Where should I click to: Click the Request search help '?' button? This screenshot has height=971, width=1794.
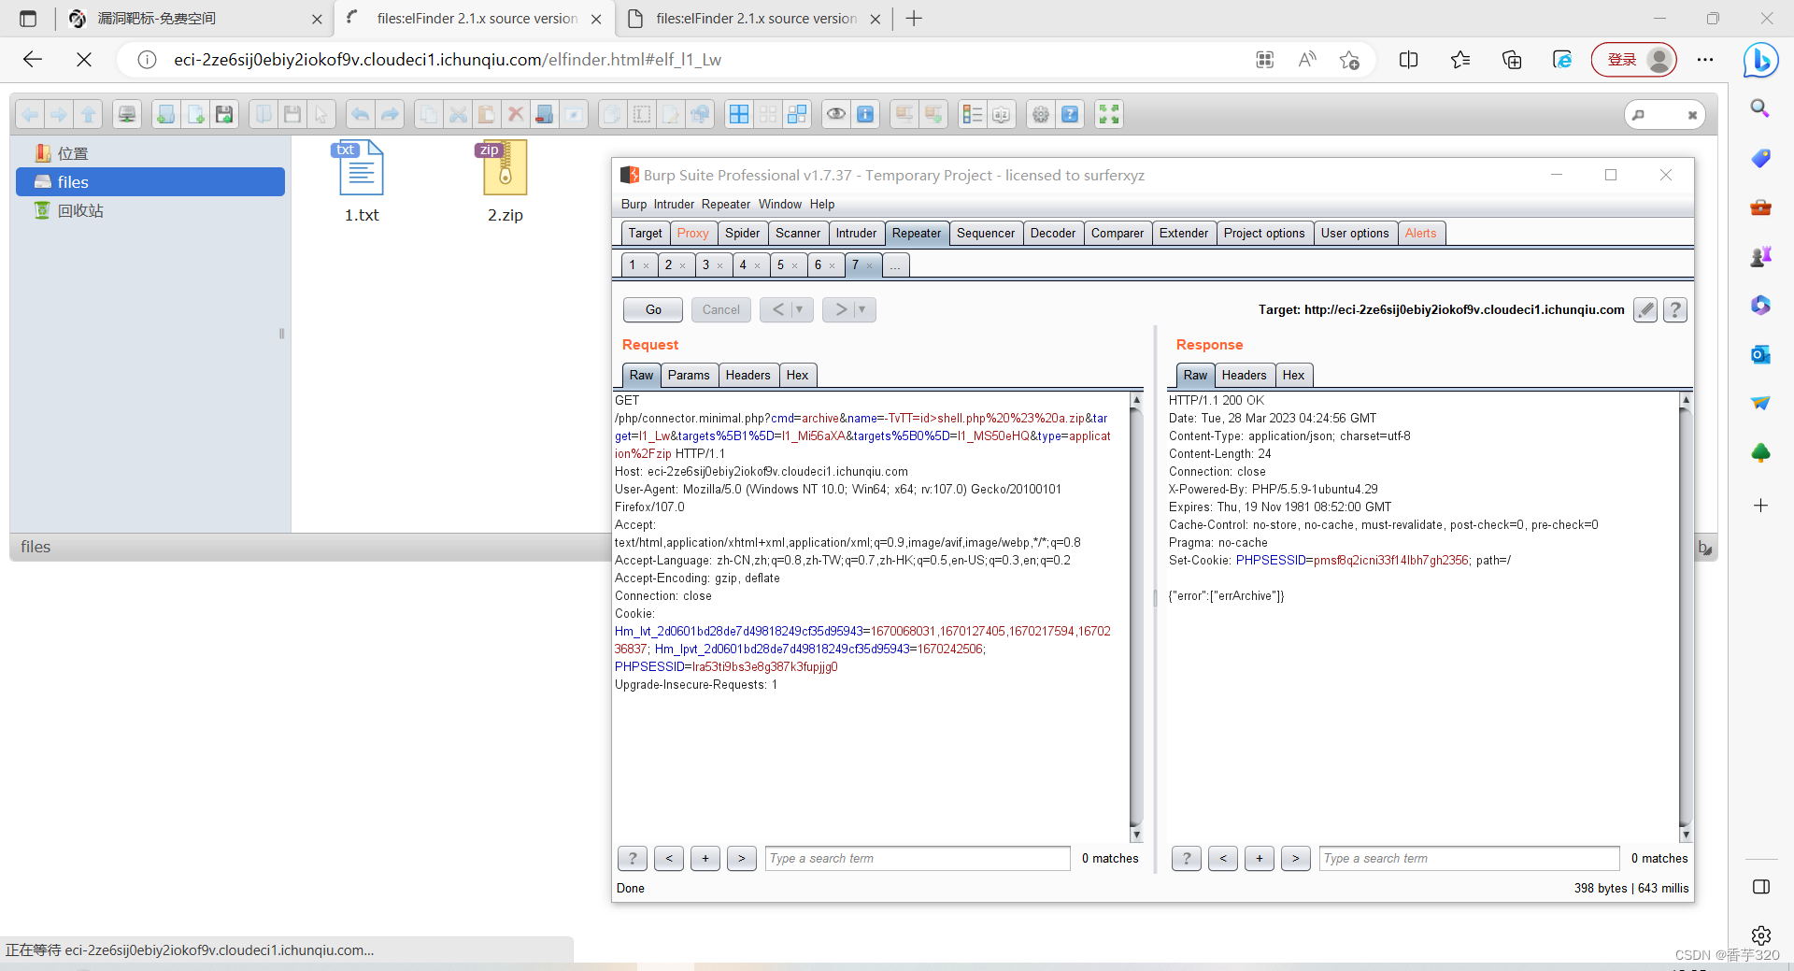(633, 858)
